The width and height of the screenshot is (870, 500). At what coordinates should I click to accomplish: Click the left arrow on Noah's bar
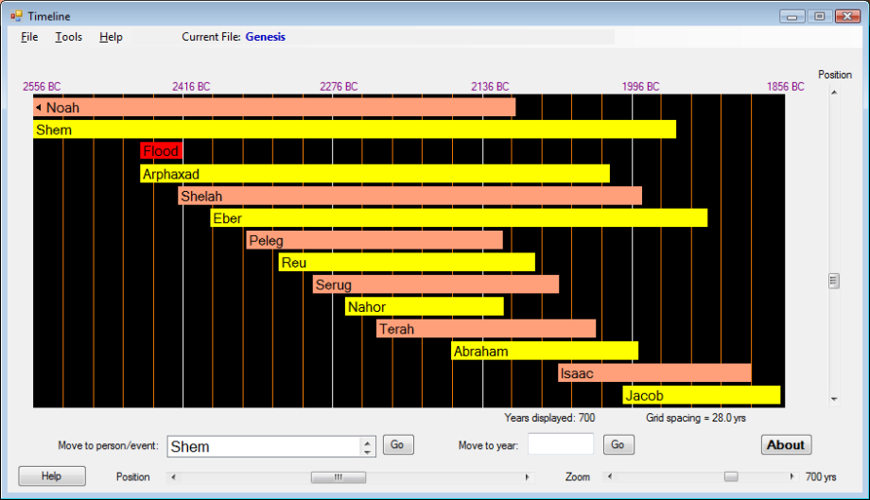click(x=39, y=108)
